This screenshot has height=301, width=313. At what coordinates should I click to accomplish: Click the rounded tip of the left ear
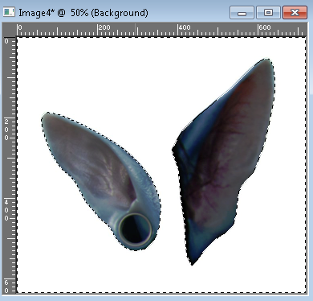click(x=47, y=118)
